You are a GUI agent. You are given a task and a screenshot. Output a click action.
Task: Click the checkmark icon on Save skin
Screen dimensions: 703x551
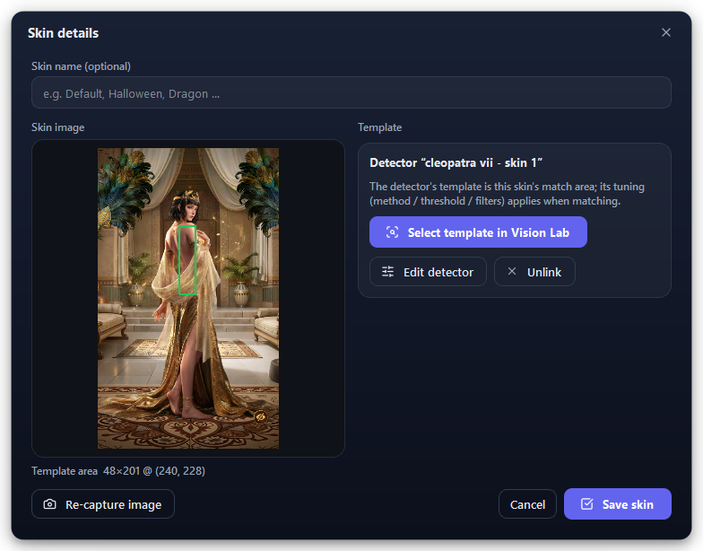586,504
